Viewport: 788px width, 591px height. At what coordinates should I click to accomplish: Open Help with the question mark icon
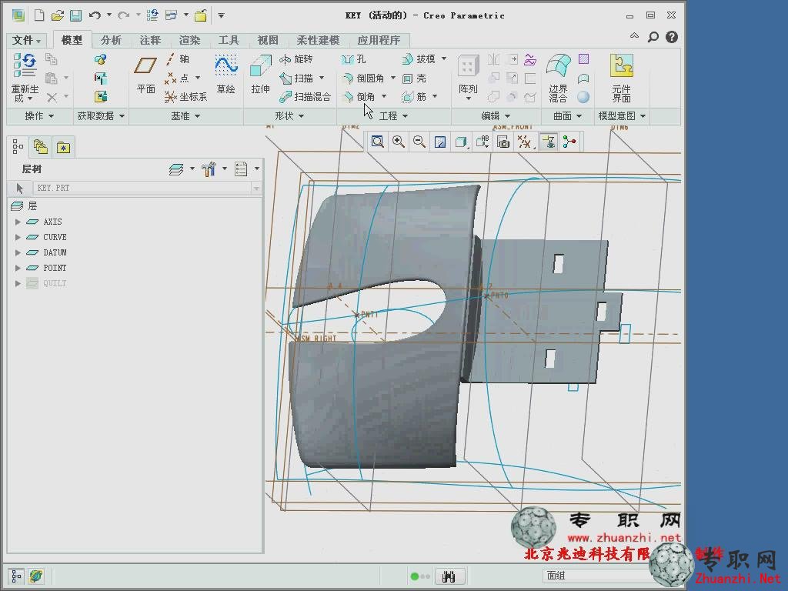pyautogui.click(x=671, y=37)
